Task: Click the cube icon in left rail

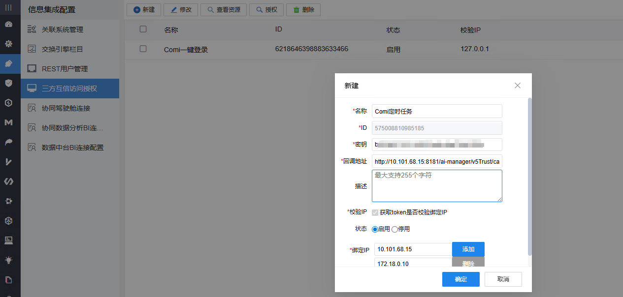Action: (8, 221)
